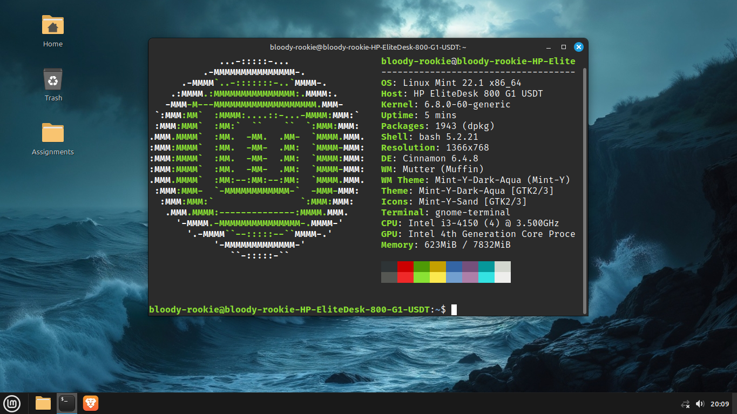
Task: Maximize the terminal window
Action: coord(564,47)
